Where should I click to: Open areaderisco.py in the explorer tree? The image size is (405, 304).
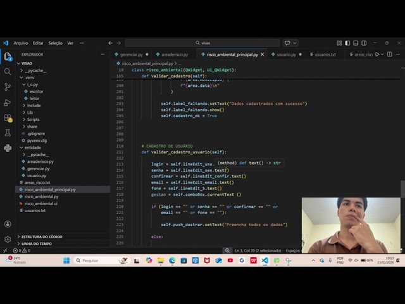pyautogui.click(x=40, y=161)
